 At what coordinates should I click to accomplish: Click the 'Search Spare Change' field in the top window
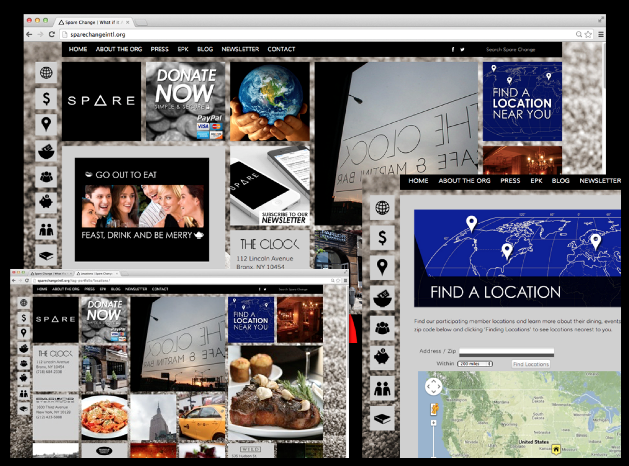click(x=520, y=50)
